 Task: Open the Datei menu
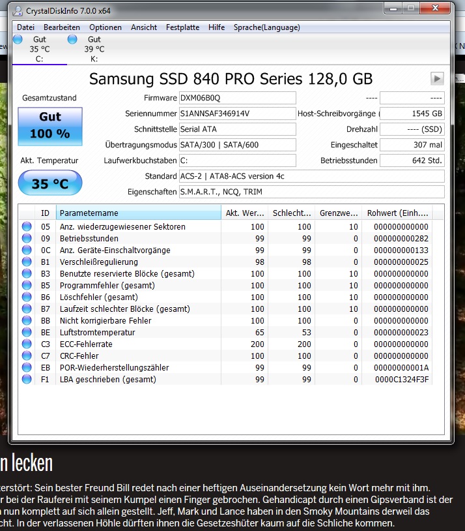pyautogui.click(x=25, y=27)
